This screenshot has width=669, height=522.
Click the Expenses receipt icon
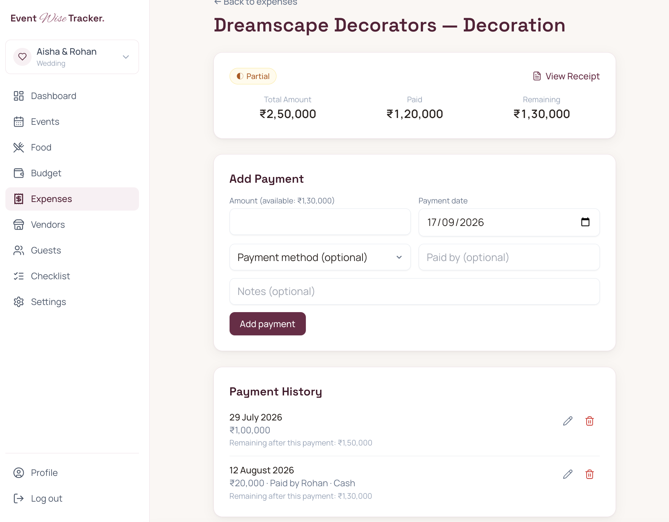[19, 199]
